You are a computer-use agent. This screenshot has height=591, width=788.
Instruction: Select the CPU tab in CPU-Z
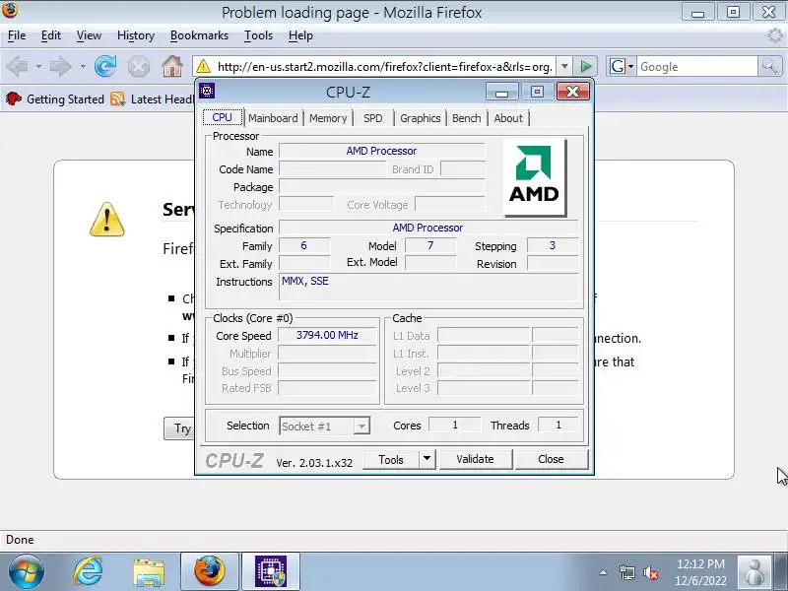(223, 117)
